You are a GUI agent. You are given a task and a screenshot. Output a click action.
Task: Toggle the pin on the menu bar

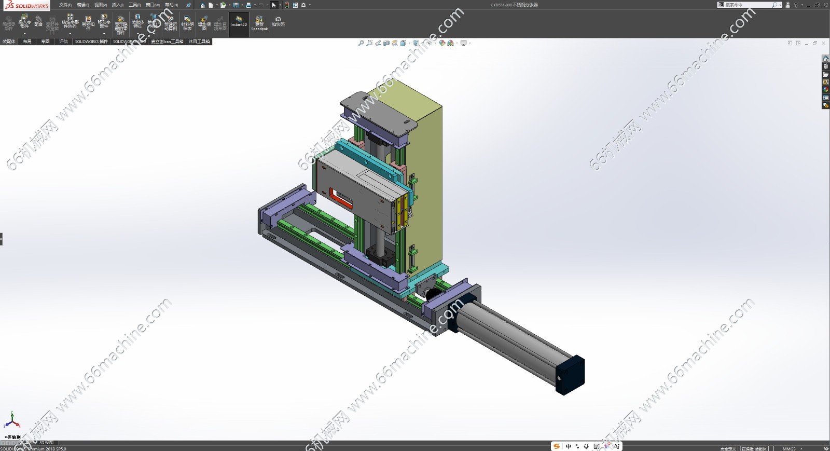(x=188, y=5)
